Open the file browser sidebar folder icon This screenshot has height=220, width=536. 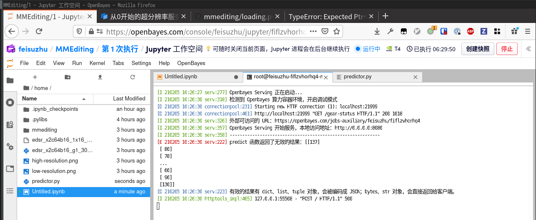click(x=10, y=80)
